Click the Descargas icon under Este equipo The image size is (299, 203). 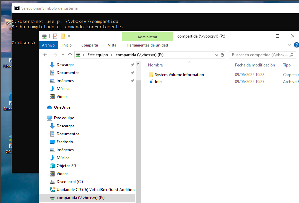52,126
